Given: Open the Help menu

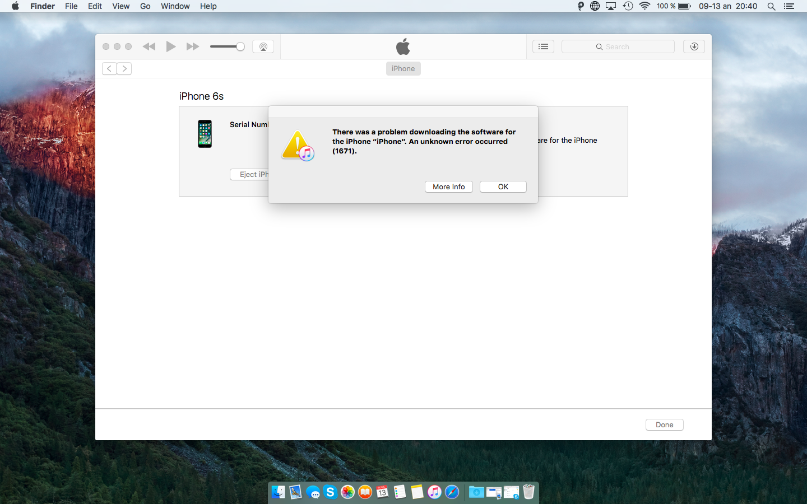Looking at the screenshot, I should [x=208, y=6].
